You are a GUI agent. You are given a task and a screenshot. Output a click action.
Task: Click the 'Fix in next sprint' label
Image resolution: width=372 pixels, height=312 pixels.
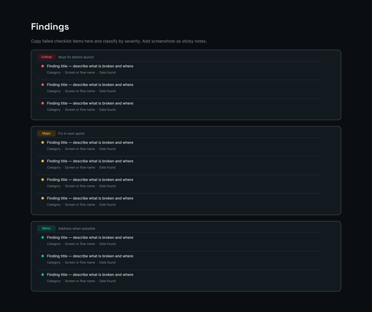coord(71,133)
